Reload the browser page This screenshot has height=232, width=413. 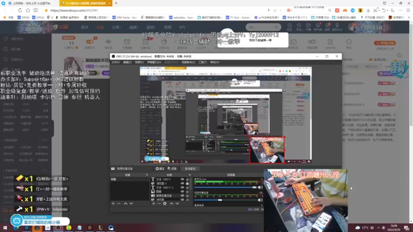point(20,10)
